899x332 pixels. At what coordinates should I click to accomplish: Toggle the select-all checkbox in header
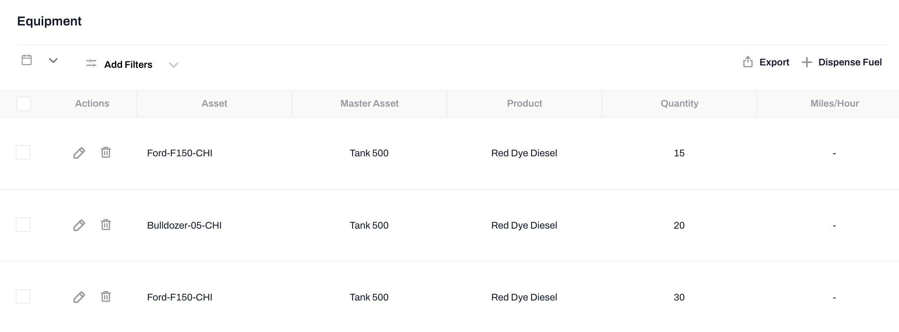click(x=24, y=104)
